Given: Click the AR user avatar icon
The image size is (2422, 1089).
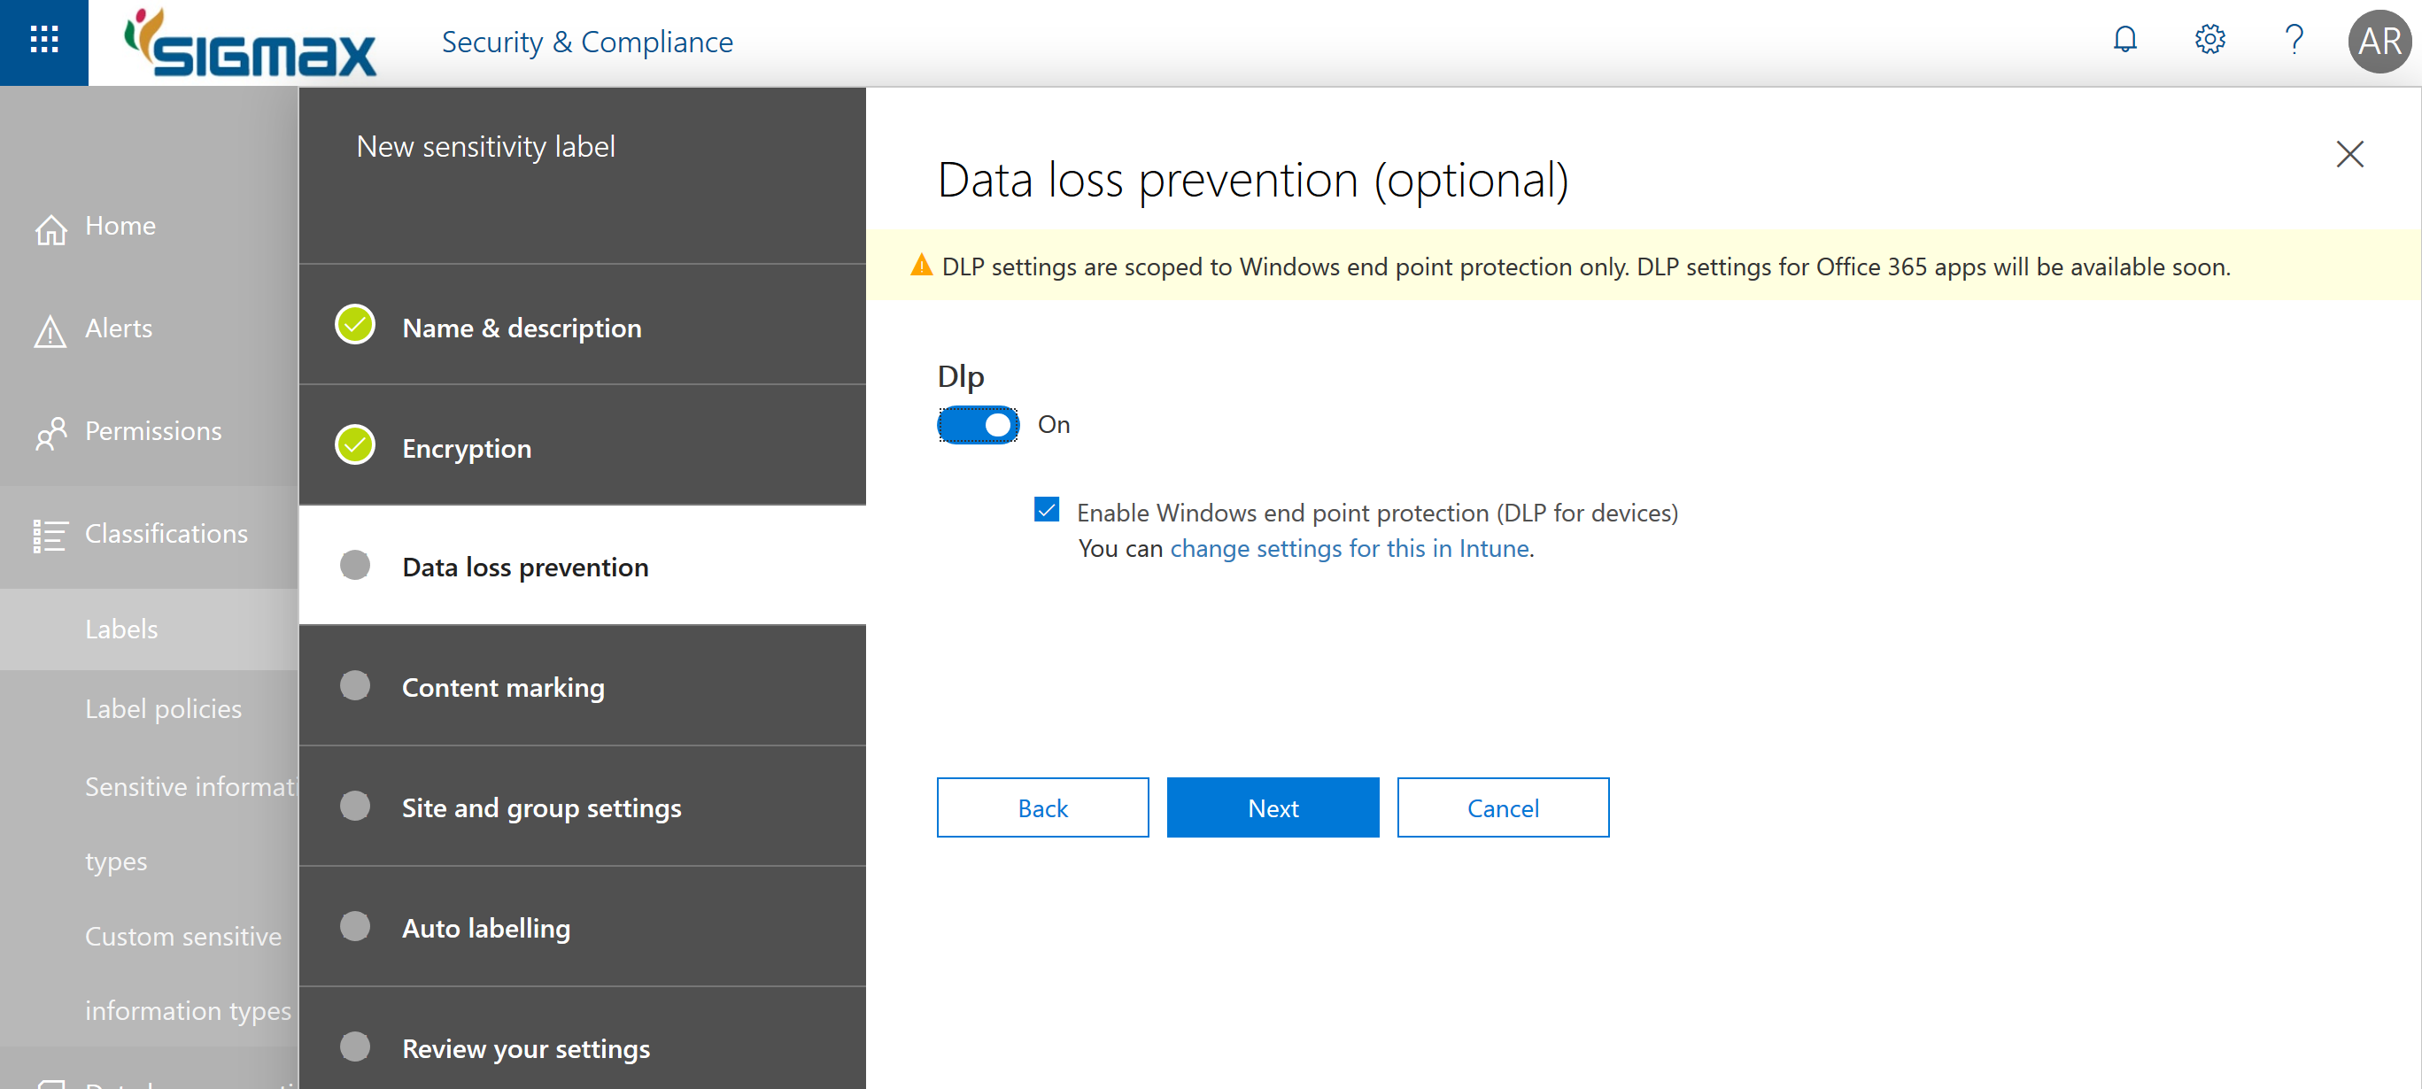Looking at the screenshot, I should click(x=2383, y=42).
